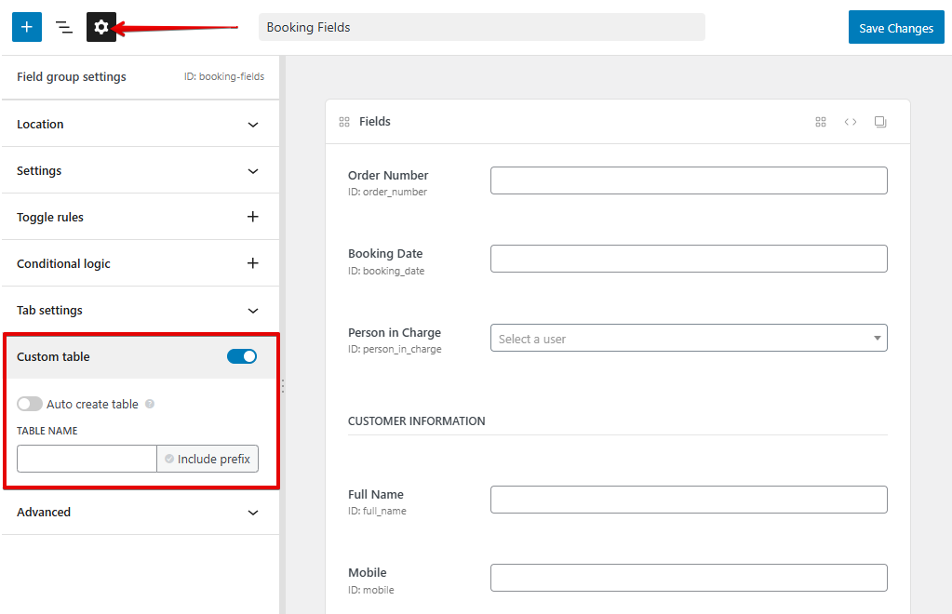Open the Conditional logic settings
Screen dimensions: 952x614
point(140,263)
